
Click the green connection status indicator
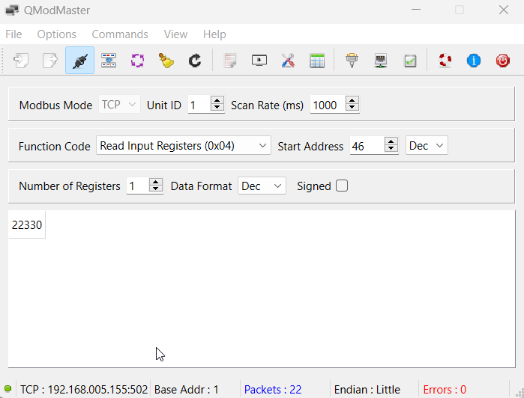8,389
